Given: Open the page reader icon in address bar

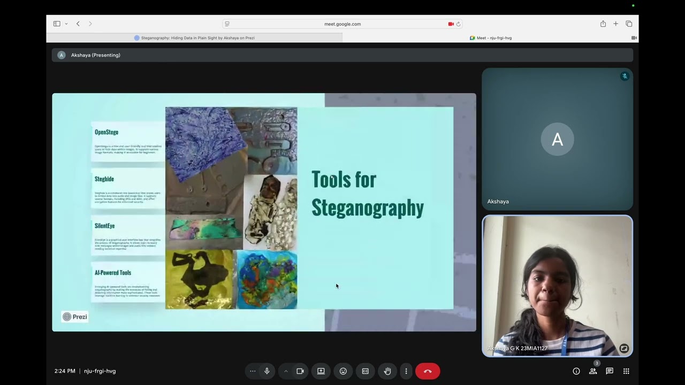Looking at the screenshot, I should (227, 24).
